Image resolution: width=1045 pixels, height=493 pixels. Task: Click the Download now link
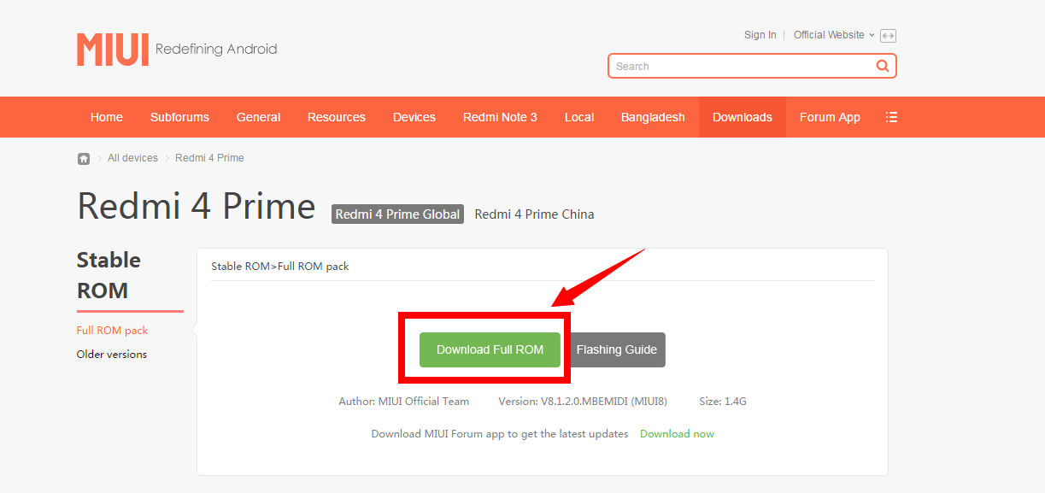677,434
